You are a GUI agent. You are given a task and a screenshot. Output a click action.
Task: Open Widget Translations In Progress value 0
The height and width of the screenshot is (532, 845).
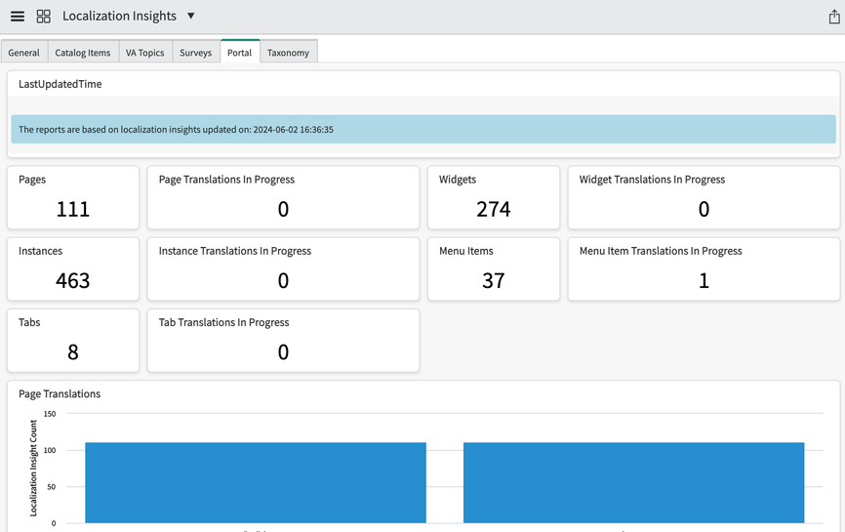click(x=704, y=209)
